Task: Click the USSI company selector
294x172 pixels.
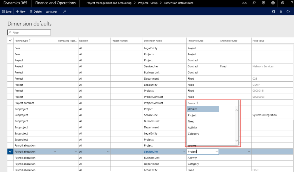Action: coord(244,3)
